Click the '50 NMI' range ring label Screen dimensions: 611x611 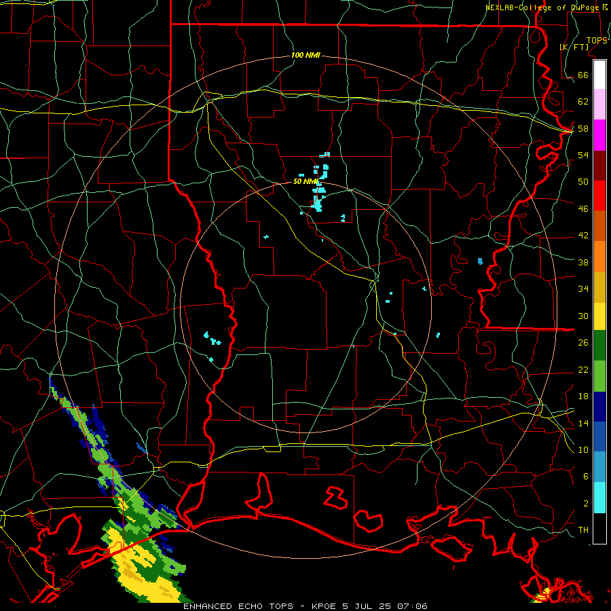[x=305, y=181]
